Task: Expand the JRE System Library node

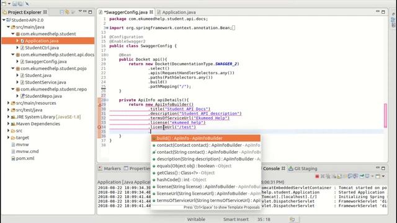Action: [x=8, y=117]
